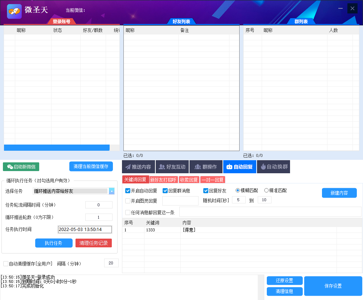The width and height of the screenshot is (363, 300).
Task: Click the 保存设置 button
Action: point(333,286)
